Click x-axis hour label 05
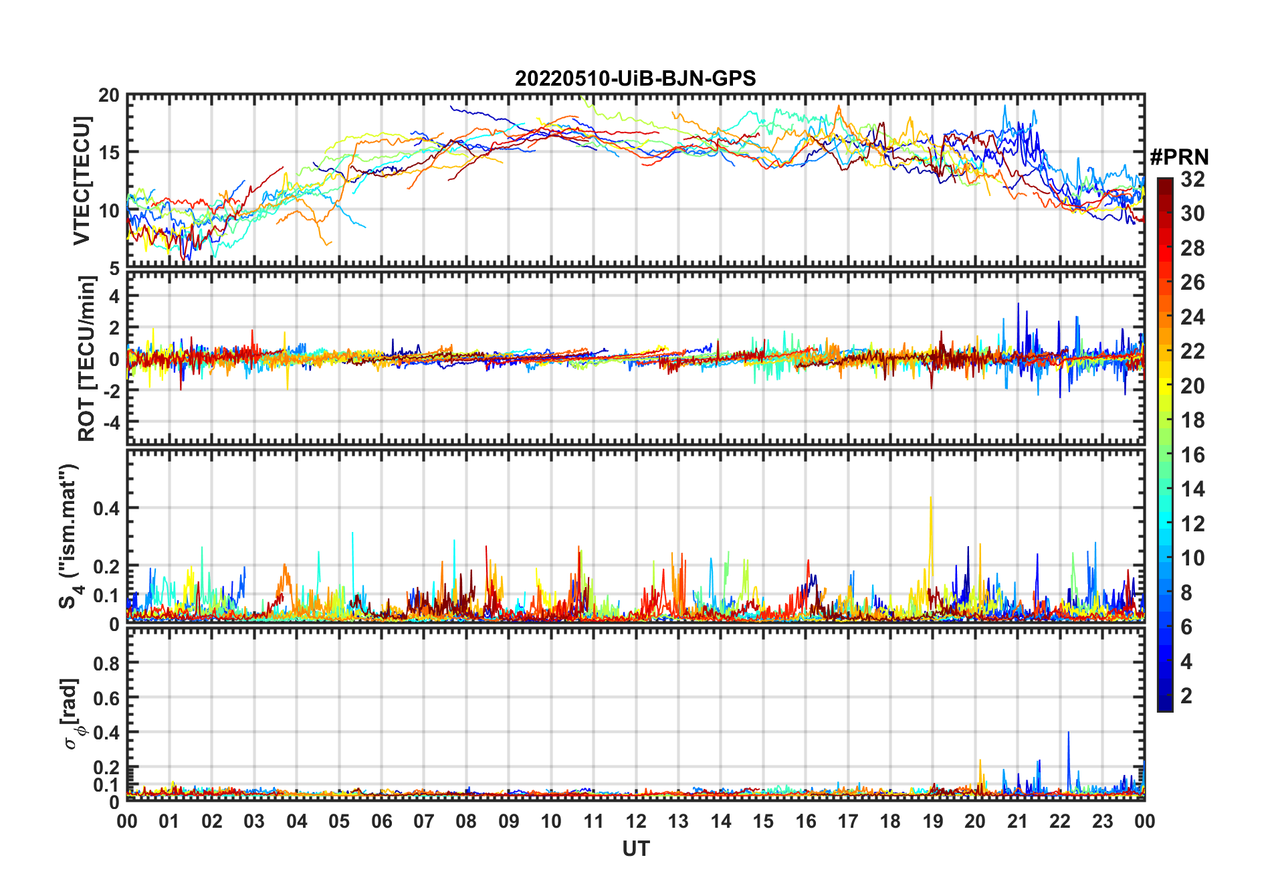This screenshot has width=1272, height=890. pos(339,822)
